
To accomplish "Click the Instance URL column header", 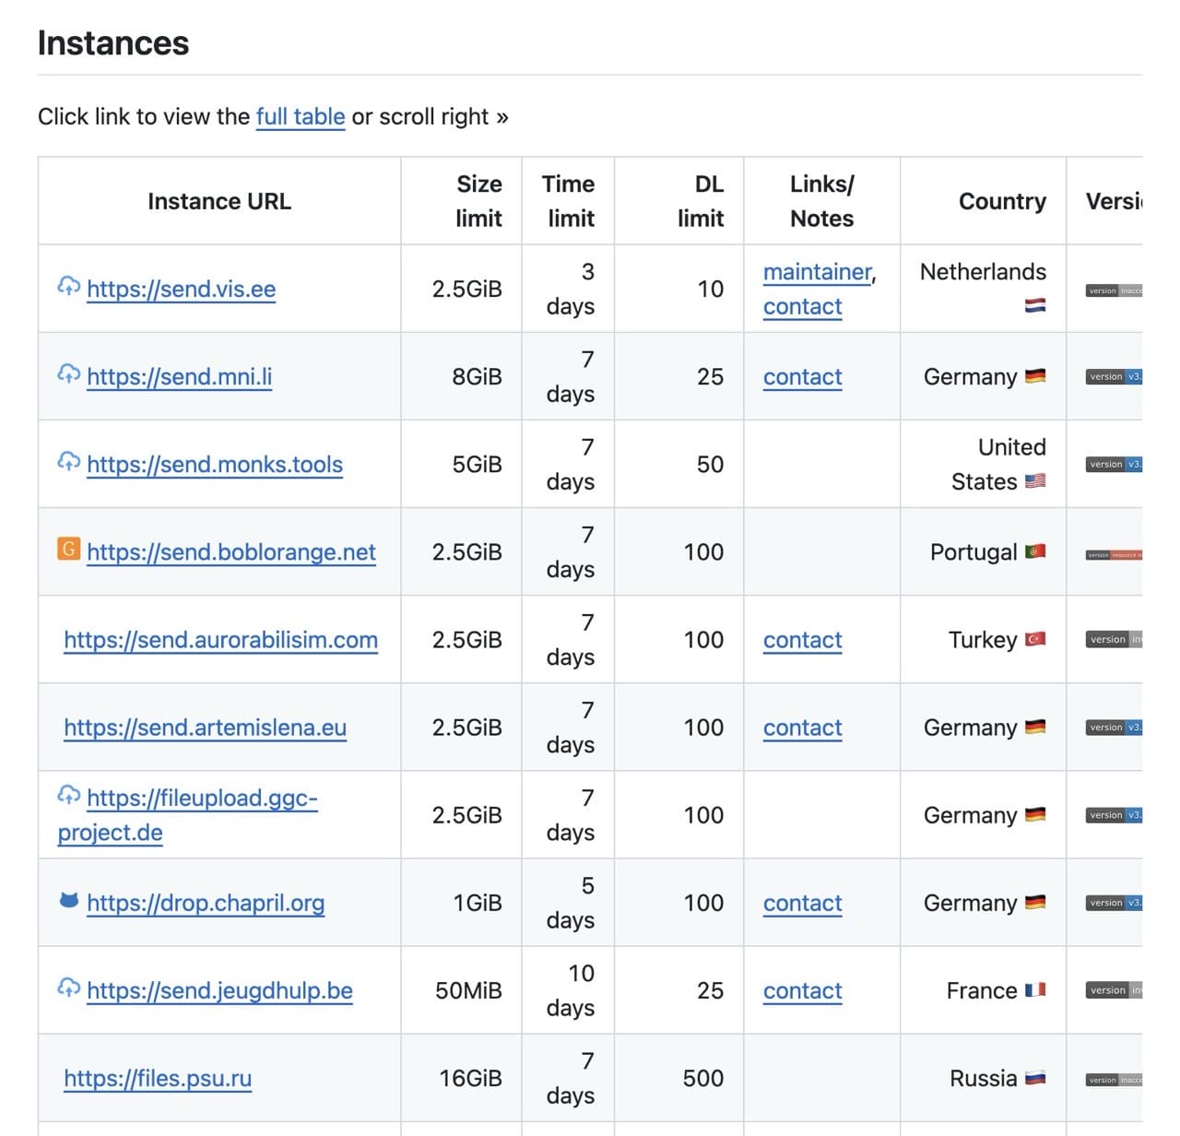I will tap(218, 201).
